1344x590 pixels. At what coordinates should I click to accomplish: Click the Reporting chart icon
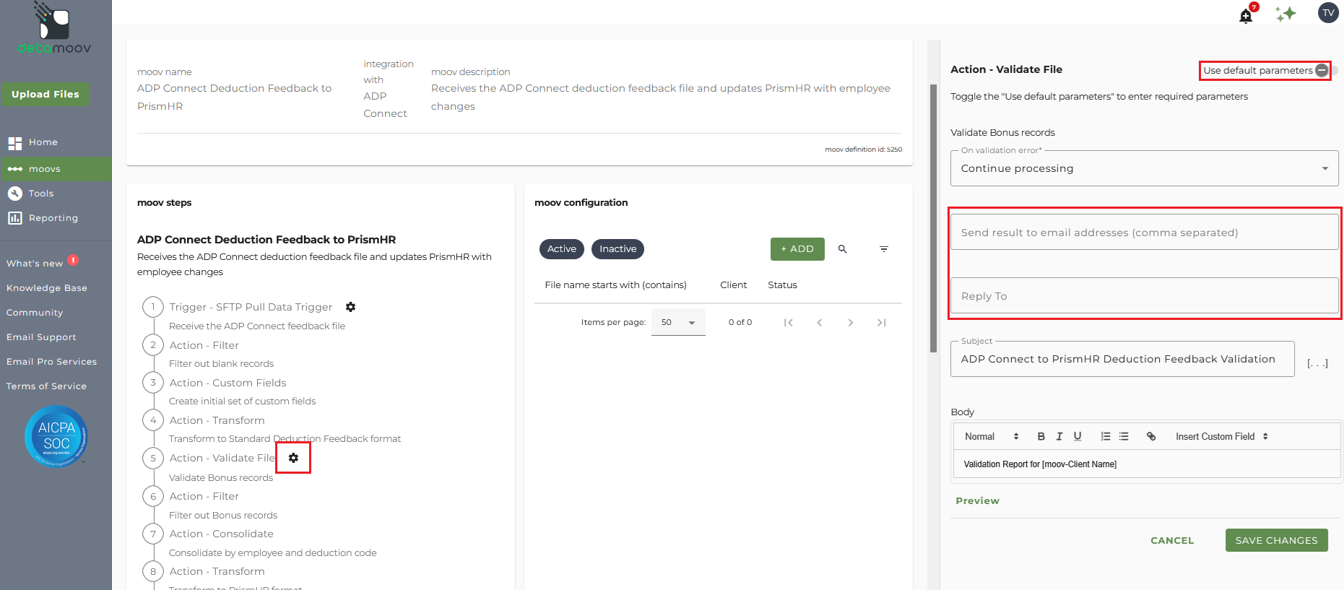[15, 218]
